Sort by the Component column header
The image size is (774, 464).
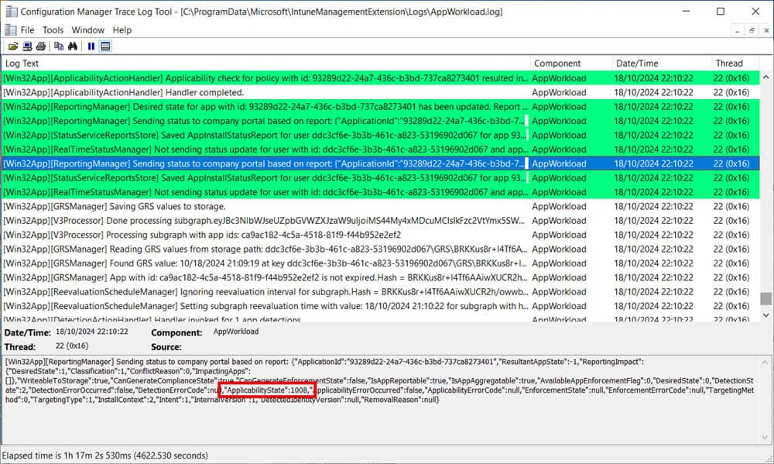coord(571,64)
